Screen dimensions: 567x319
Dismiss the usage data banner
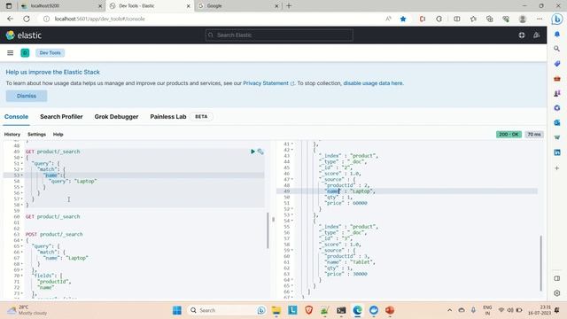(27, 96)
